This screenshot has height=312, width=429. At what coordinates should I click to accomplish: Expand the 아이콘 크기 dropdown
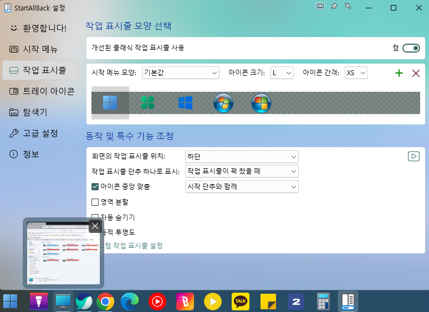tap(282, 73)
